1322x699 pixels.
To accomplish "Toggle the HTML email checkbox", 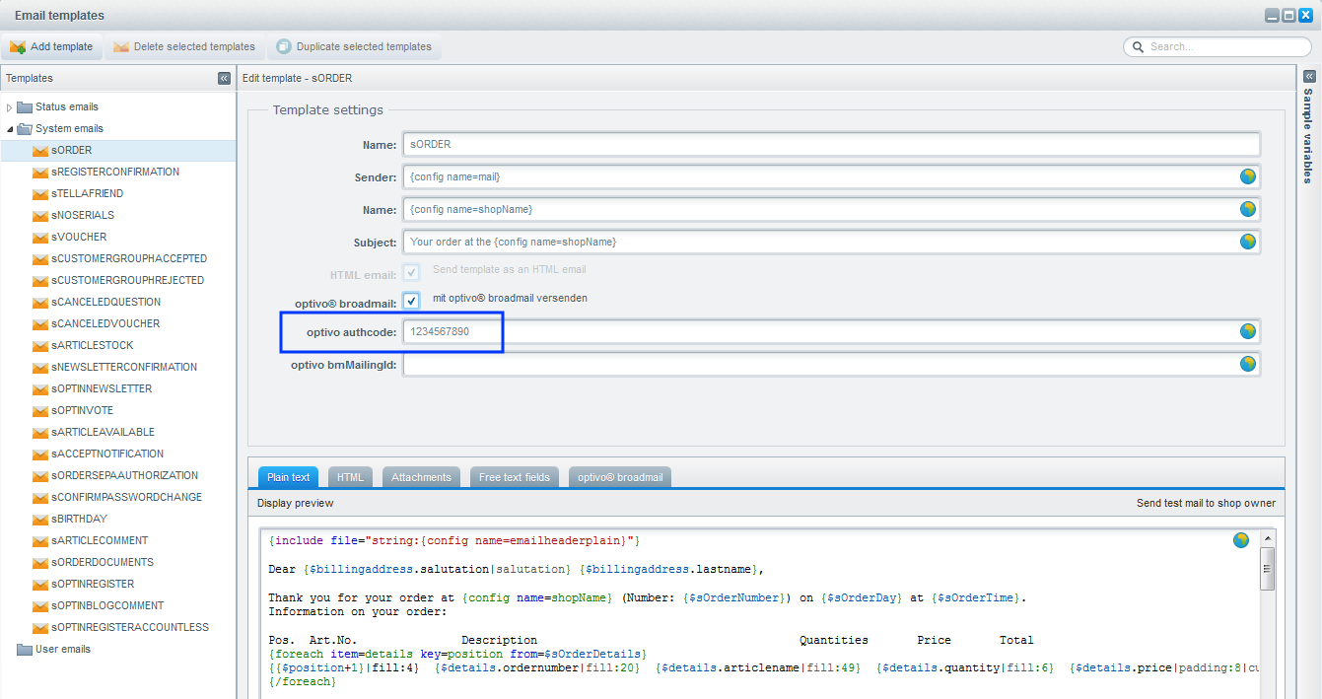I will click(411, 272).
